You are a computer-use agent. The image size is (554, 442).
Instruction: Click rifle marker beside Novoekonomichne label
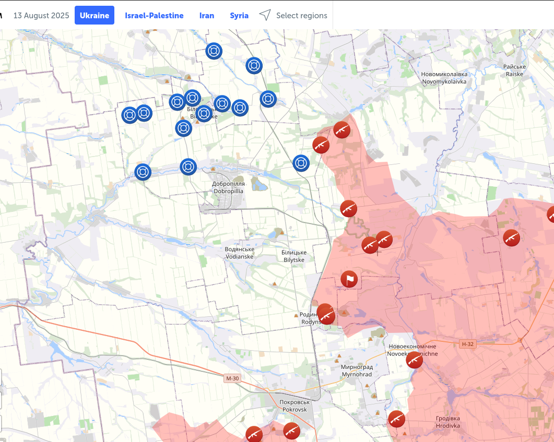[415, 360]
